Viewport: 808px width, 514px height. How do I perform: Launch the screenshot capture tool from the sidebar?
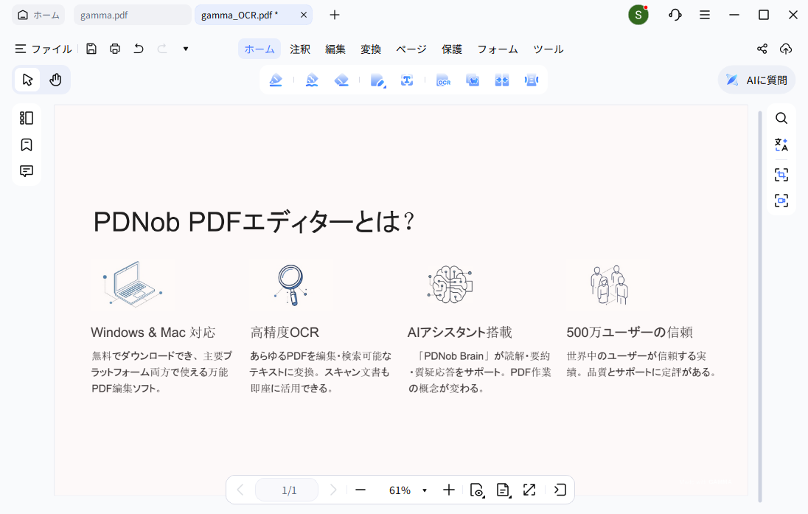(781, 175)
